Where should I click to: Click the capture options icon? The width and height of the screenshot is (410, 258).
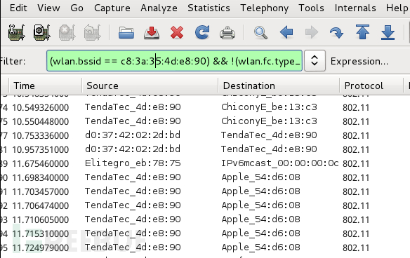[42, 32]
